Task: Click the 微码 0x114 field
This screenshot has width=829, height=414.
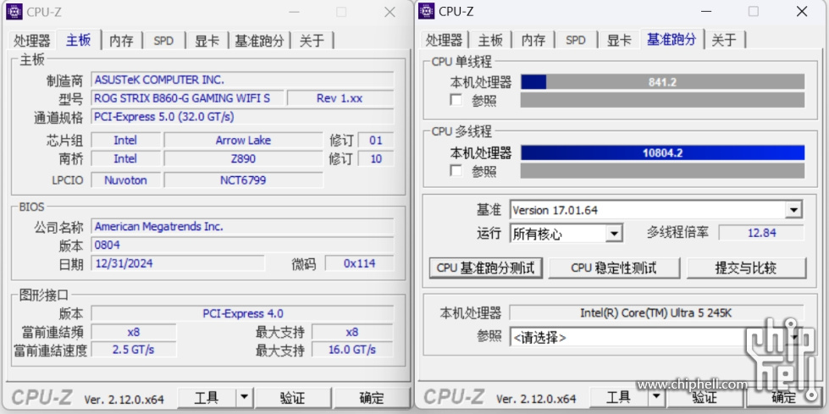Action: click(360, 262)
